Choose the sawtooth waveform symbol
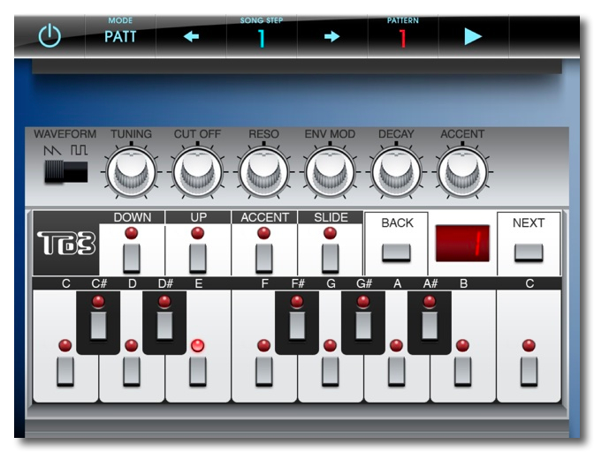 (x=52, y=151)
